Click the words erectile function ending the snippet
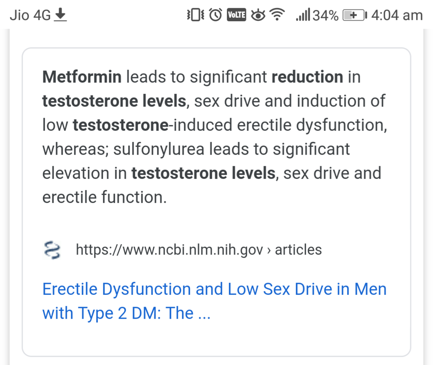Screen dimensions: 433x365 104,197
